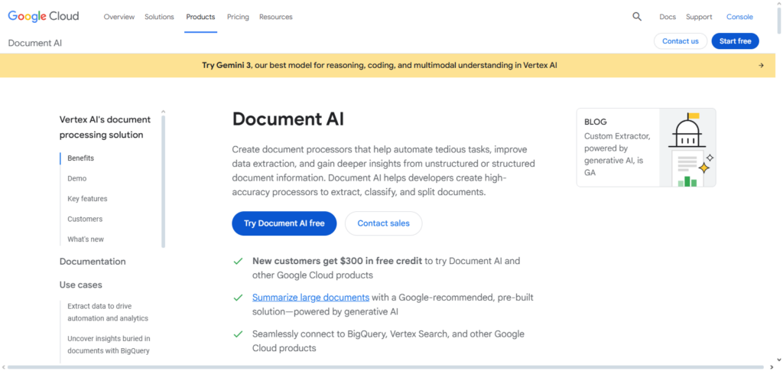783x371 pixels.
Task: Click the arrow on the Gemini 3 banner
Action: [761, 66]
